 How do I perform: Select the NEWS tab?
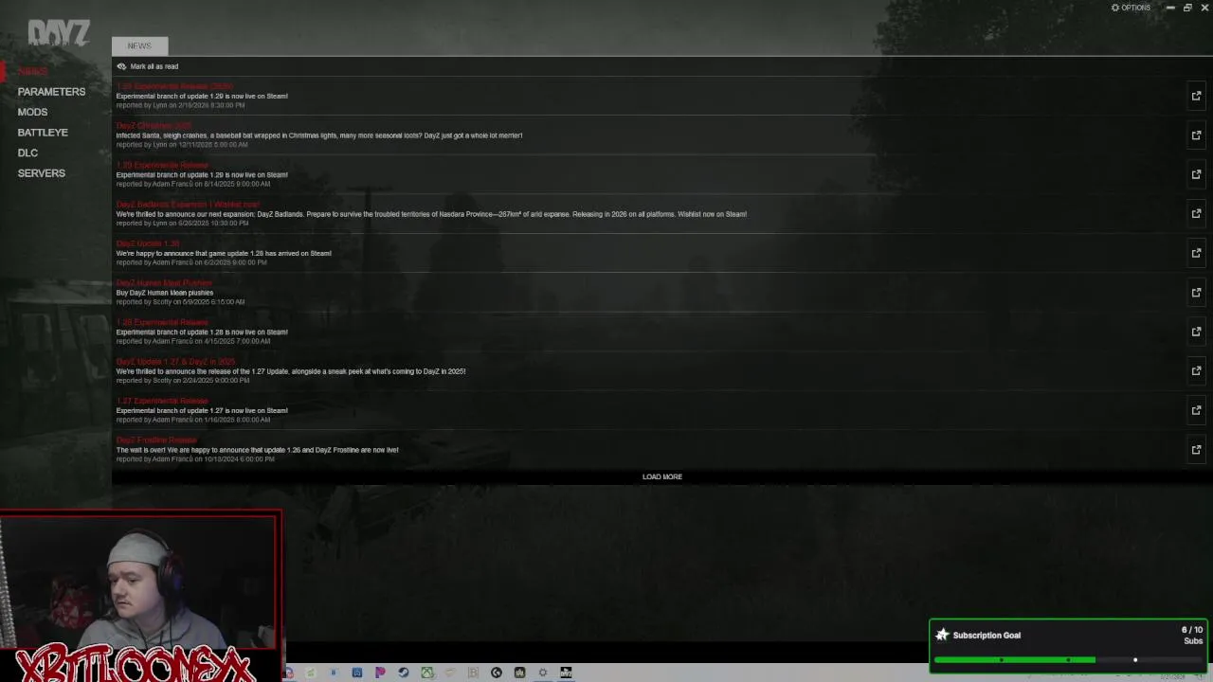[x=139, y=45]
